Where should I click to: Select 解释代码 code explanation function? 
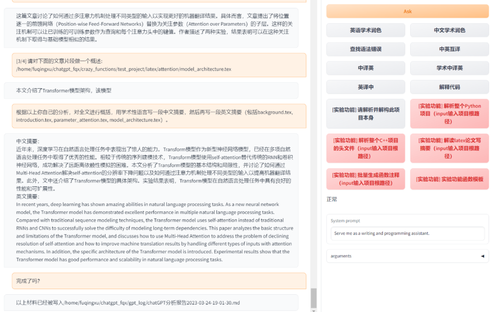click(x=449, y=87)
